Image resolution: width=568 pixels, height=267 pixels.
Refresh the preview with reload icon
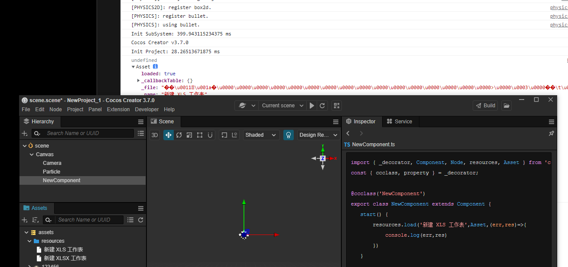click(322, 106)
